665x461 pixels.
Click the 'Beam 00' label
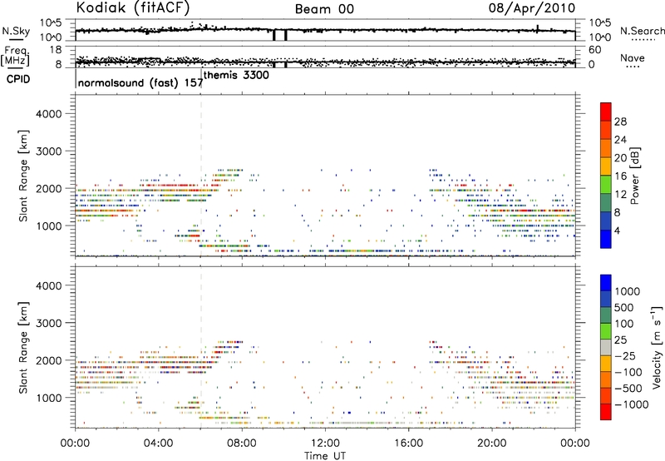click(x=324, y=9)
